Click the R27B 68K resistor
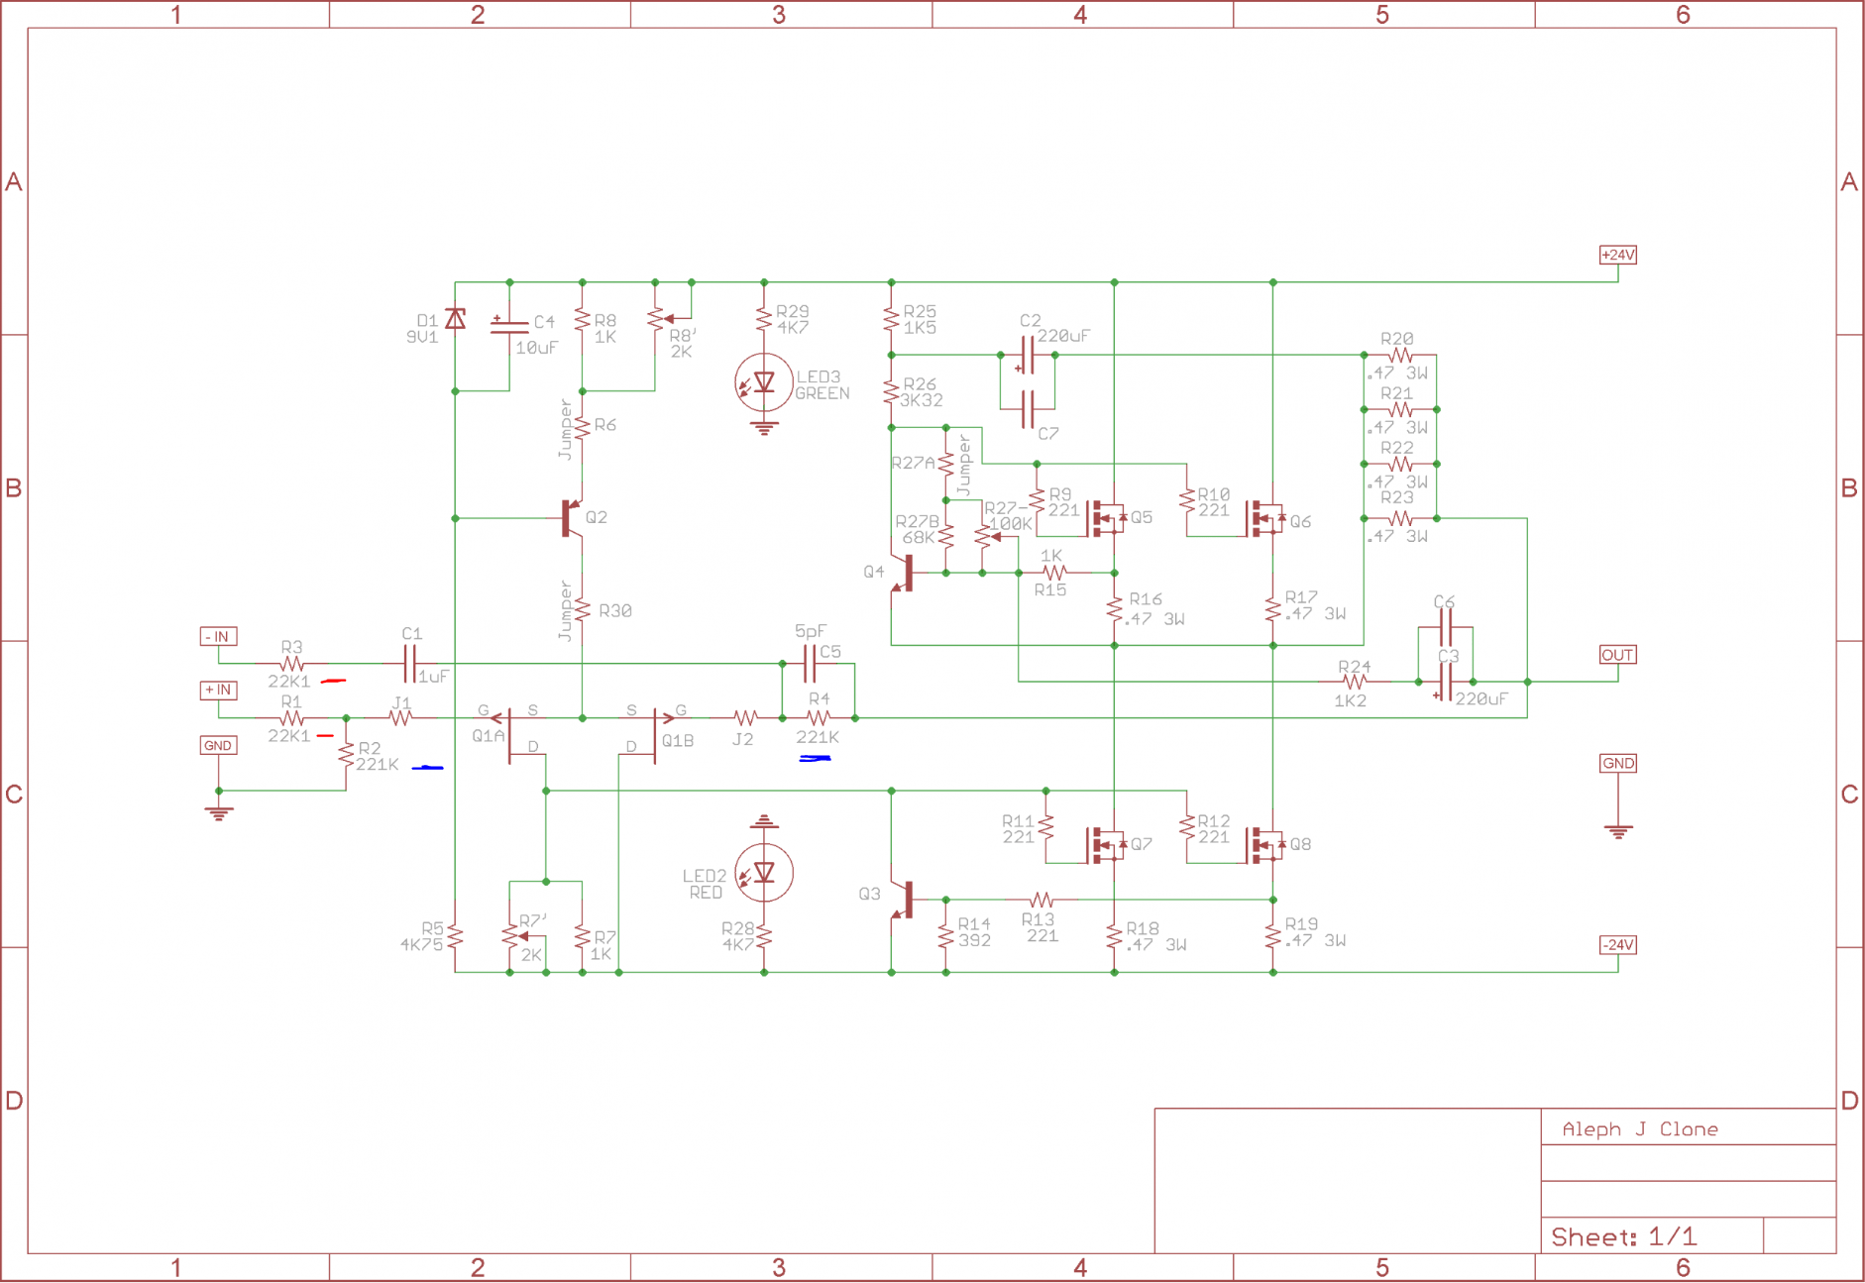Viewport: 1865px width, 1283px height. [x=946, y=537]
